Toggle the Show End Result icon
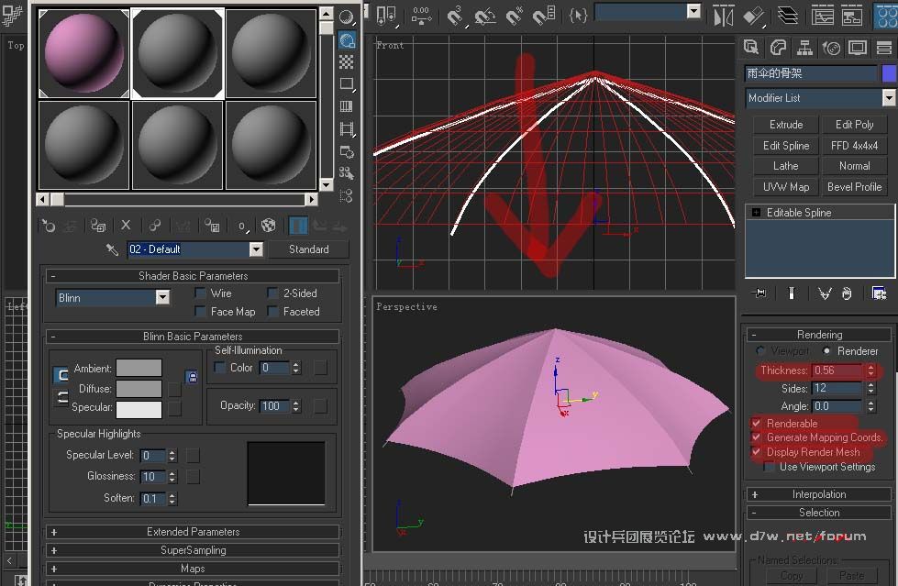 pyautogui.click(x=298, y=226)
